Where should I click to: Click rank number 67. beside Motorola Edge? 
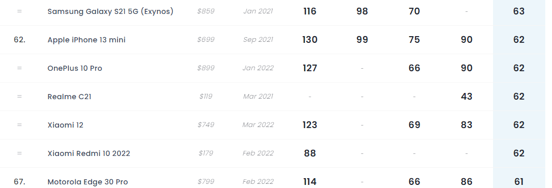[x=19, y=182]
